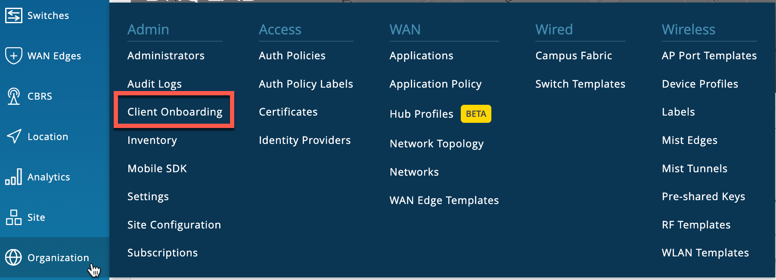Select WAN Edge Templates
Image resolution: width=776 pixels, height=280 pixels.
tap(444, 201)
